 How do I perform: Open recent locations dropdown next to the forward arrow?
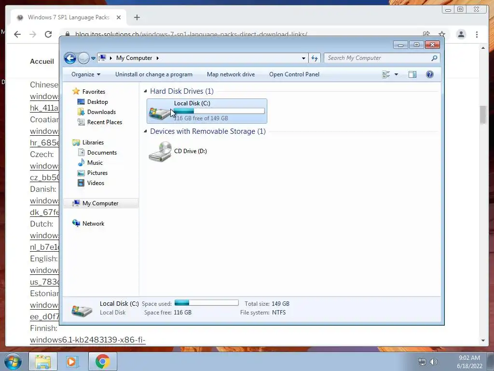coord(93,58)
